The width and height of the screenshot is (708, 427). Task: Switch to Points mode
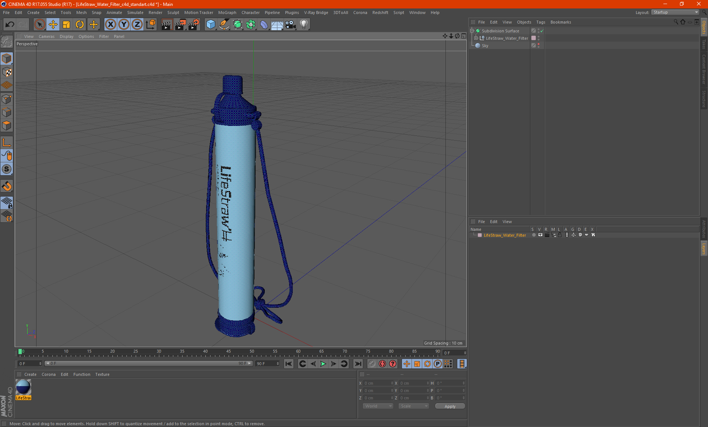tap(7, 99)
